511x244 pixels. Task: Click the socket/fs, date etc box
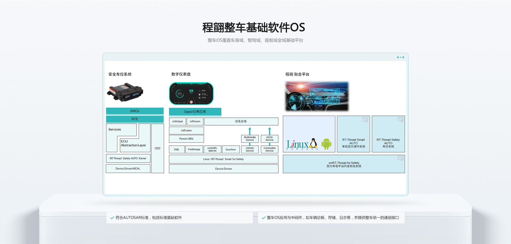tap(212, 149)
